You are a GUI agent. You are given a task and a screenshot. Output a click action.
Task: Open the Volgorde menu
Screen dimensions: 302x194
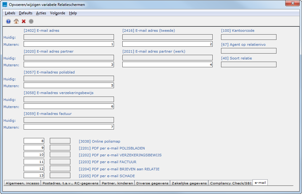[57, 13]
